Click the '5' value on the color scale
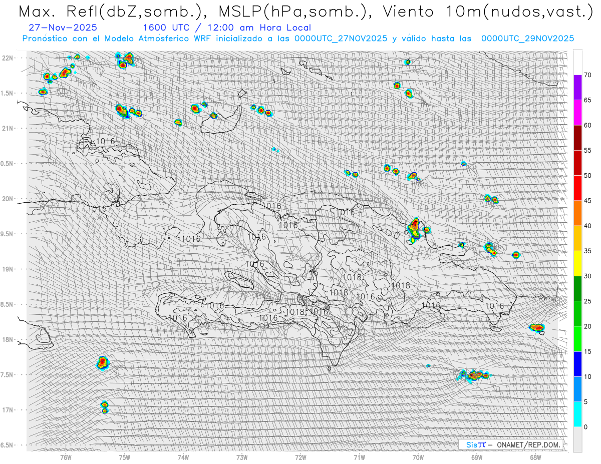601x464 pixels. click(x=585, y=401)
